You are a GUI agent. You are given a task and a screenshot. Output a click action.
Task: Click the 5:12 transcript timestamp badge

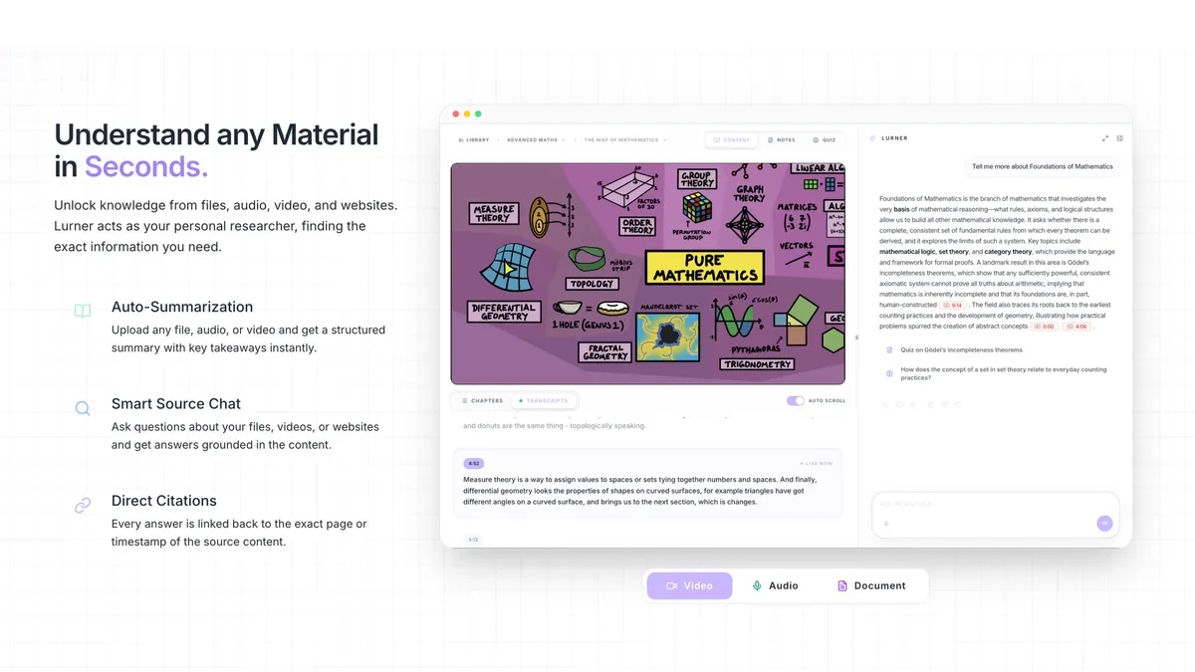pos(473,540)
